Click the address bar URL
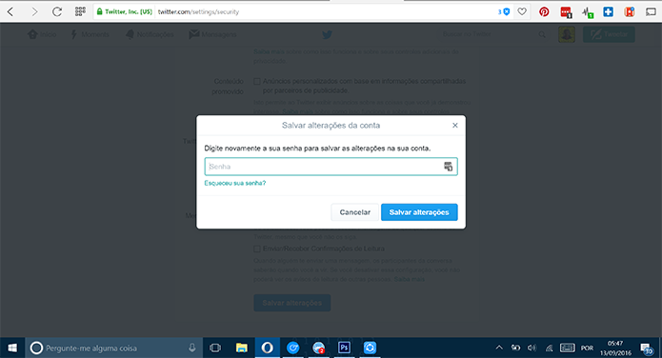 point(198,11)
